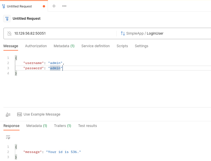This screenshot has width=211, height=161.
Task: Click the gRPC icon beside the request title
Action: [x=7, y=19]
